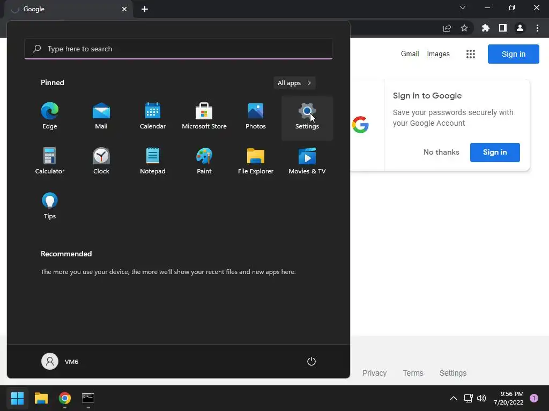Viewport: 549px width, 411px height.
Task: Bookmark this page with the star icon
Action: point(464,28)
